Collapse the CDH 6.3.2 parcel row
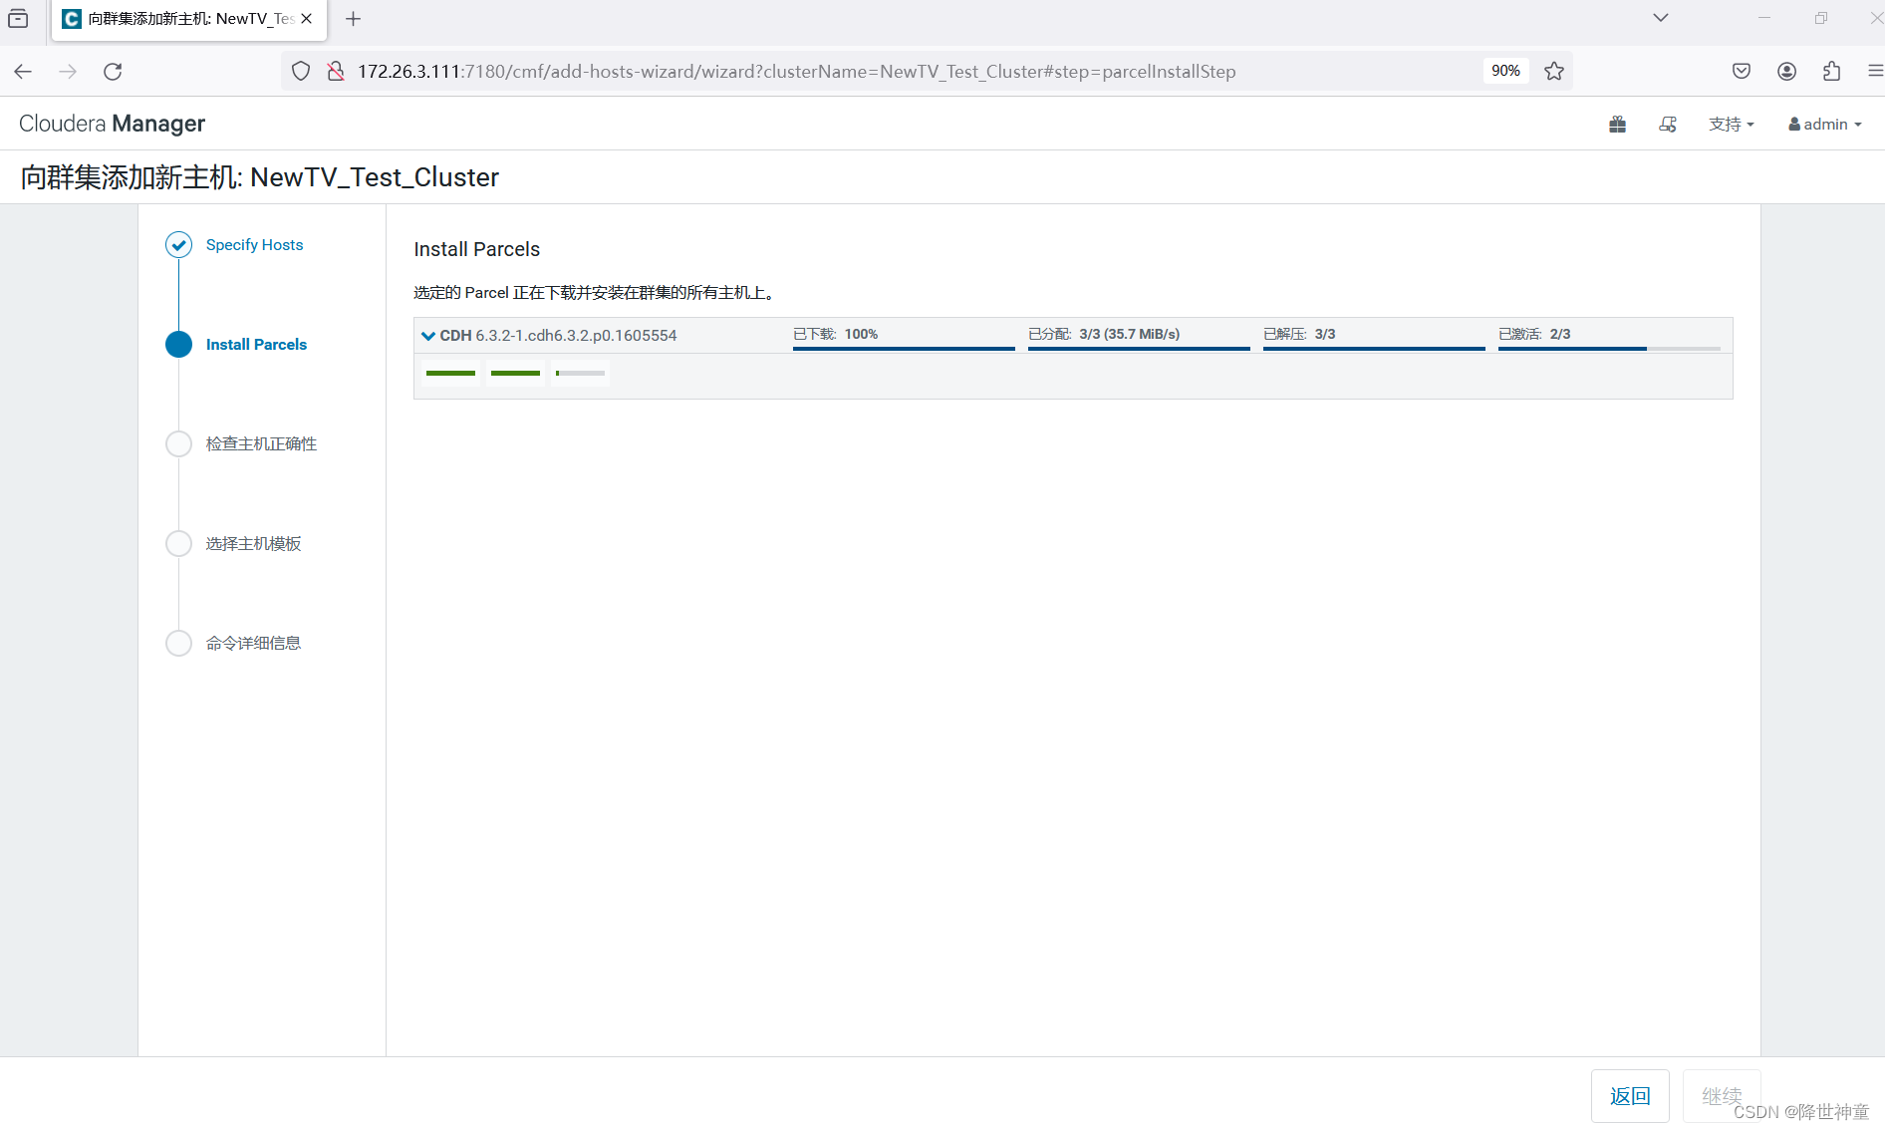This screenshot has height=1130, width=1885. (x=428, y=336)
